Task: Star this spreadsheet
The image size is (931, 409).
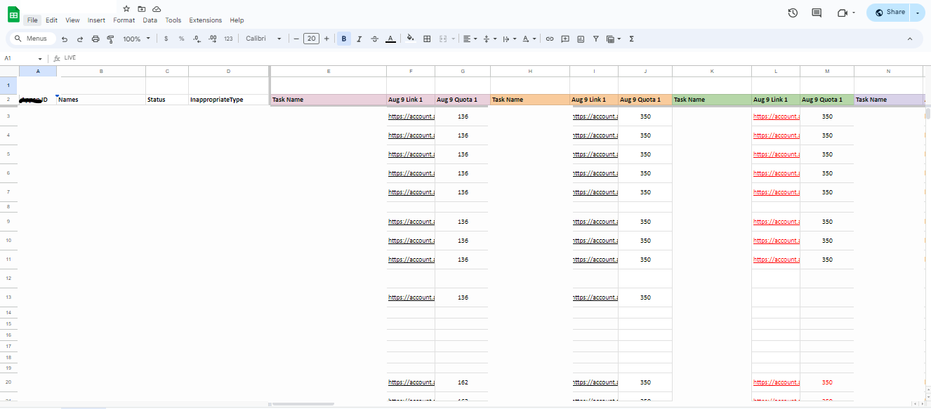Action: 126,8
